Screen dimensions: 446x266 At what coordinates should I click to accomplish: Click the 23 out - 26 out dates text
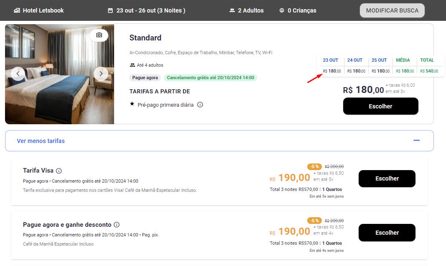(151, 10)
